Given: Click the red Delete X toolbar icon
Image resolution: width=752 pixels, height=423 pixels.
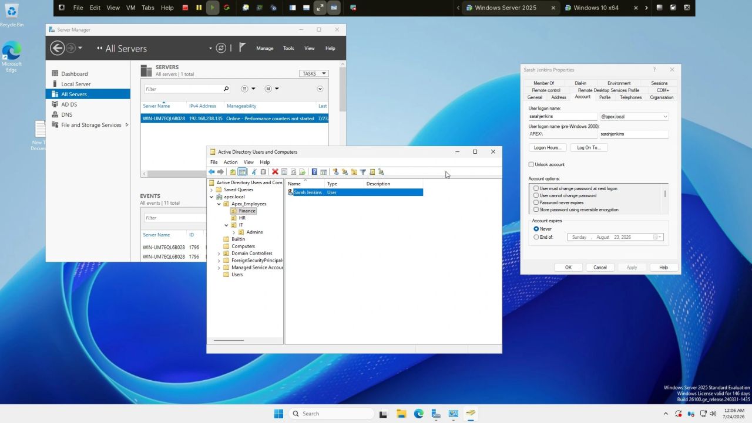Looking at the screenshot, I should point(275,172).
